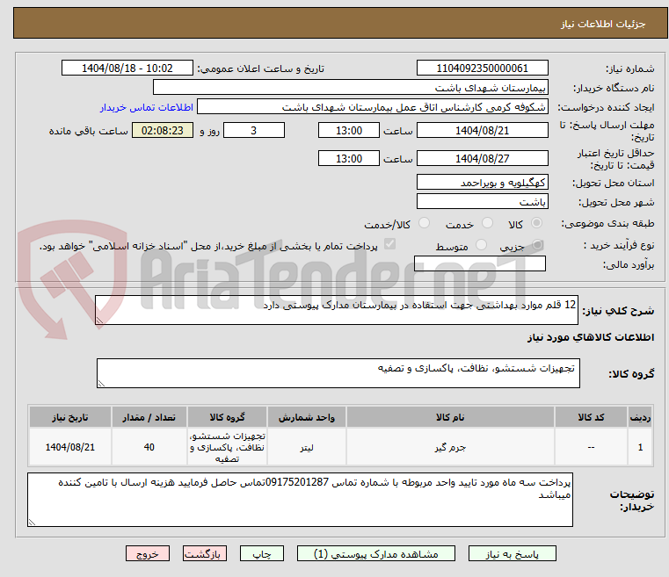Click the تعداد / مقدار column header
669x577 pixels.
(149, 417)
